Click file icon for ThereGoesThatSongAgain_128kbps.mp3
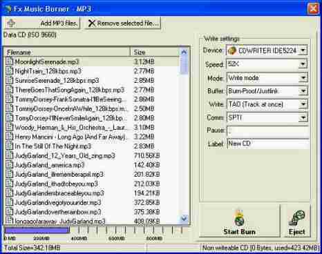This screenshot has height=254, width=322. pos(10,90)
